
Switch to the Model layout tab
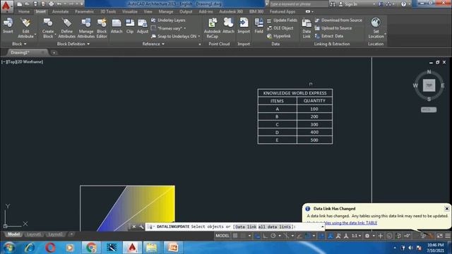[13, 234]
